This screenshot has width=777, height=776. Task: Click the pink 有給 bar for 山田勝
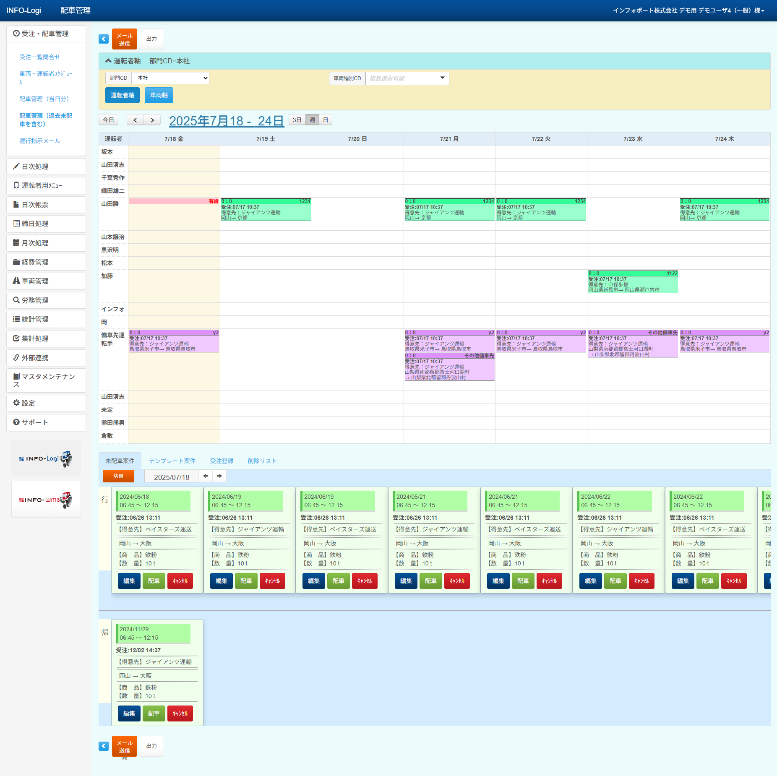pyautogui.click(x=174, y=201)
